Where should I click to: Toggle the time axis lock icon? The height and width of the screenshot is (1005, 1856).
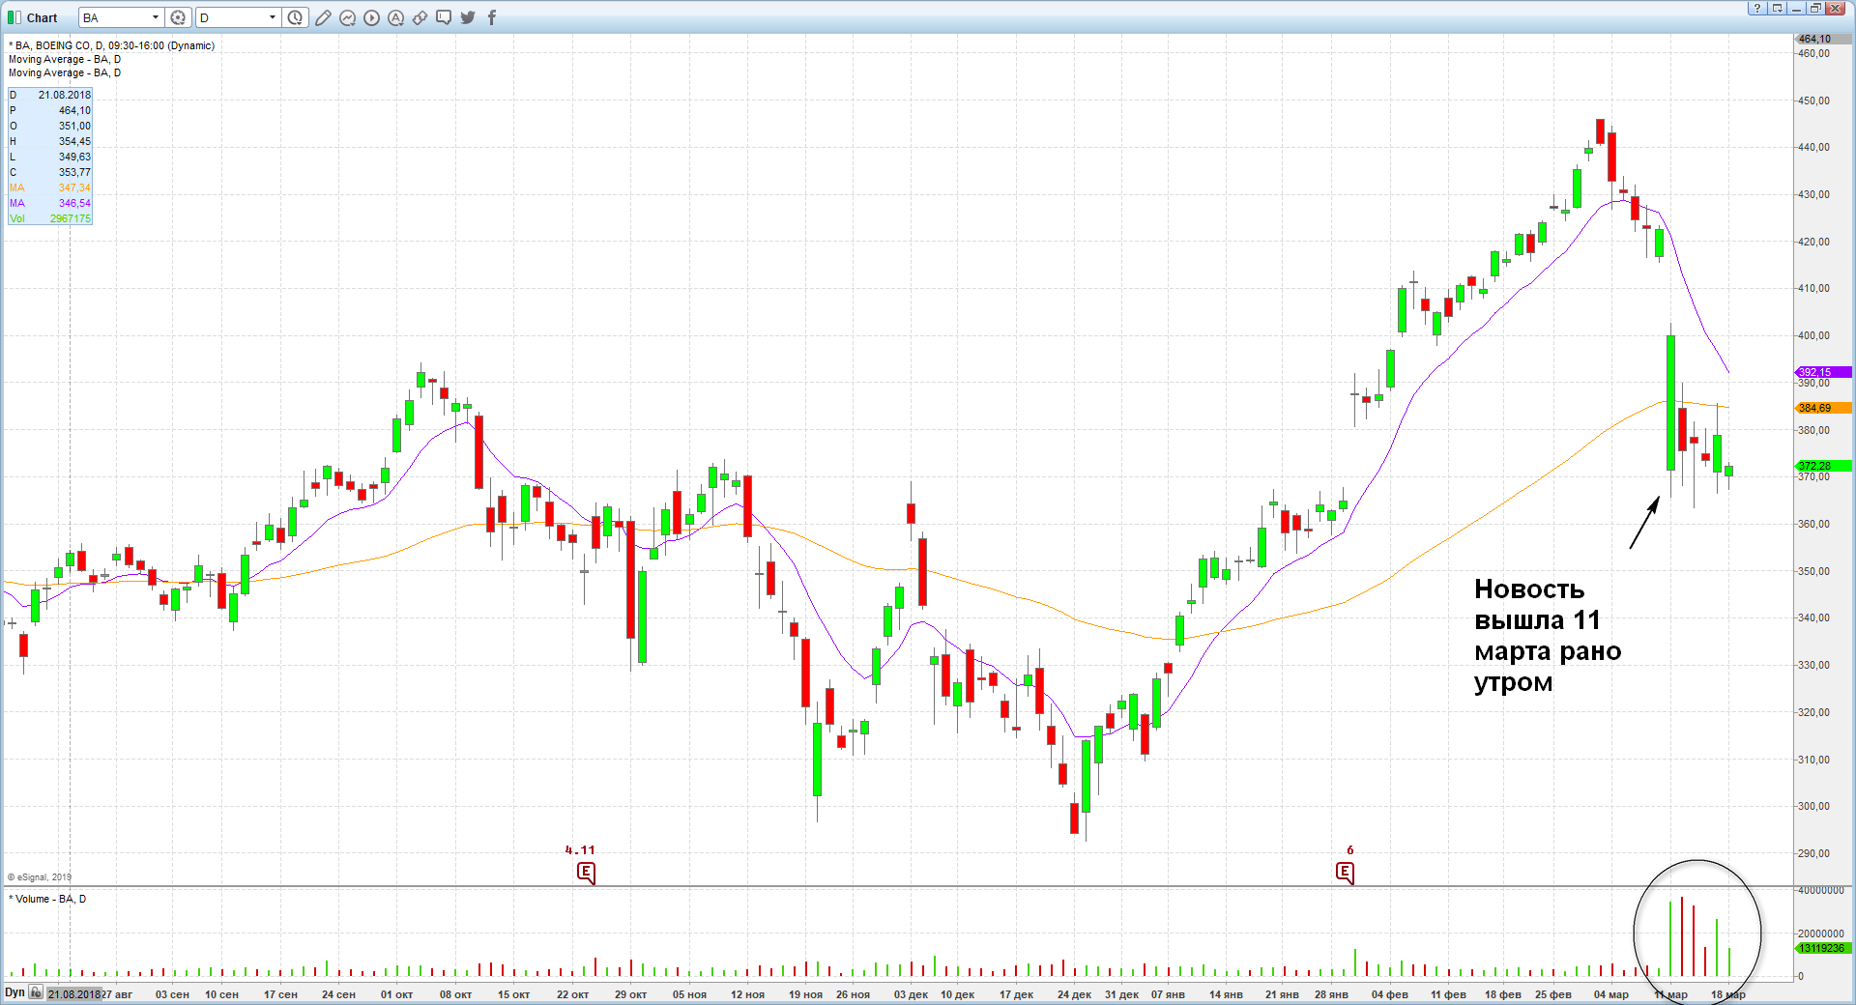tap(36, 992)
